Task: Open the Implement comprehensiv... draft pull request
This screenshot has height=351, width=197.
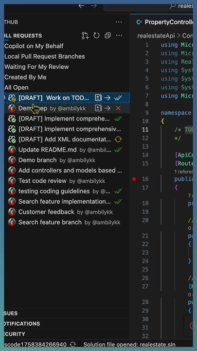Action: (x=67, y=129)
